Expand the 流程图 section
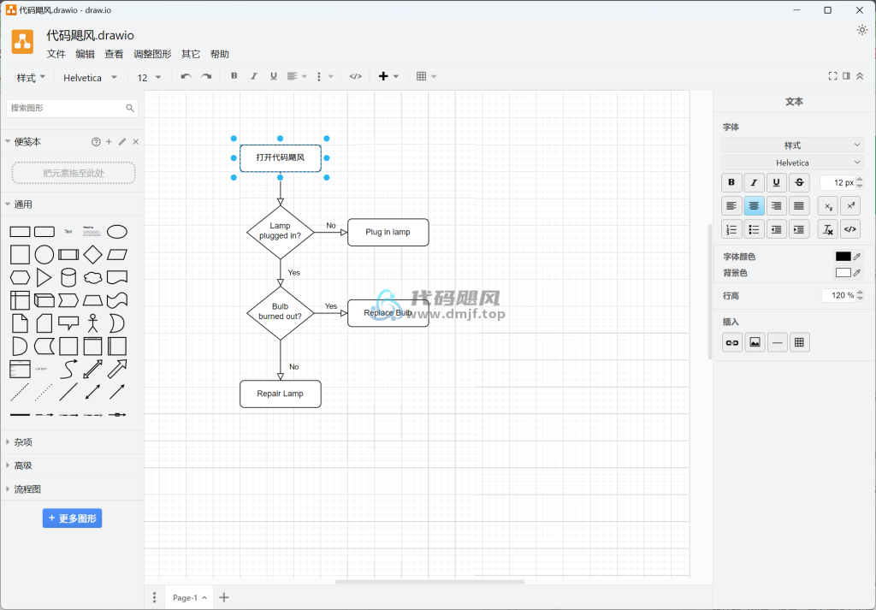876x610 pixels. [x=27, y=489]
